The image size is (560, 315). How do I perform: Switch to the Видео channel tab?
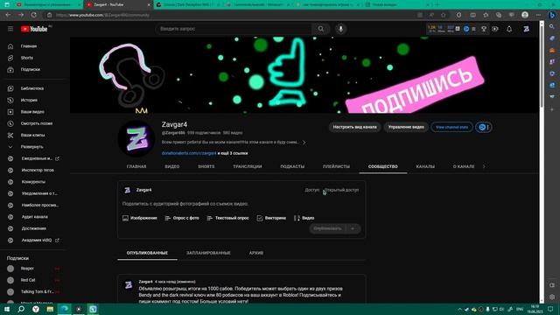point(172,167)
